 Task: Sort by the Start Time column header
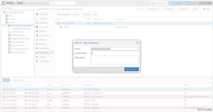coord(12,85)
